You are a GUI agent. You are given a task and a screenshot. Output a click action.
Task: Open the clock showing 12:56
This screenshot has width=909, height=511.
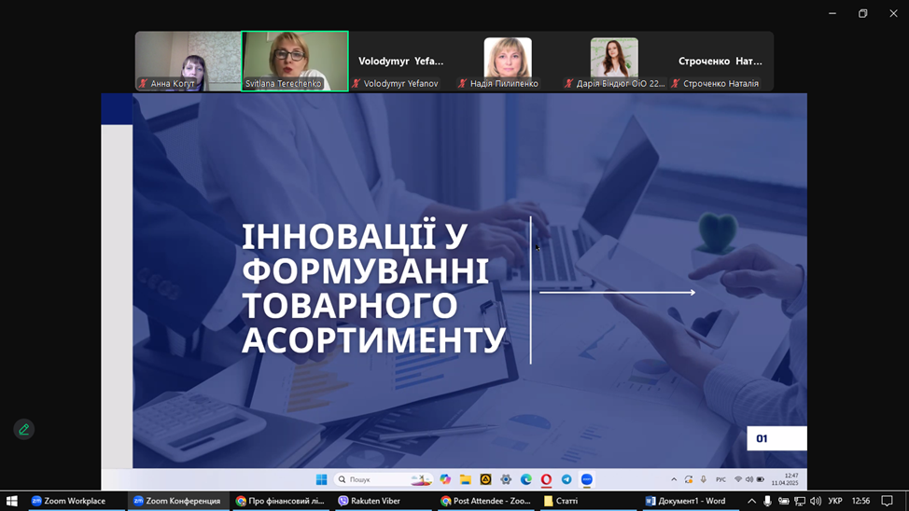(x=860, y=501)
